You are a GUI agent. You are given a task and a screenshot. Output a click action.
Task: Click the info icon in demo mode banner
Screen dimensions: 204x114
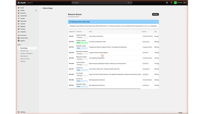(x=70, y=22)
